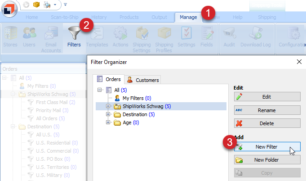The height and width of the screenshot is (181, 306).
Task: Click the ShipWorks application logo button
Action: (9, 9)
